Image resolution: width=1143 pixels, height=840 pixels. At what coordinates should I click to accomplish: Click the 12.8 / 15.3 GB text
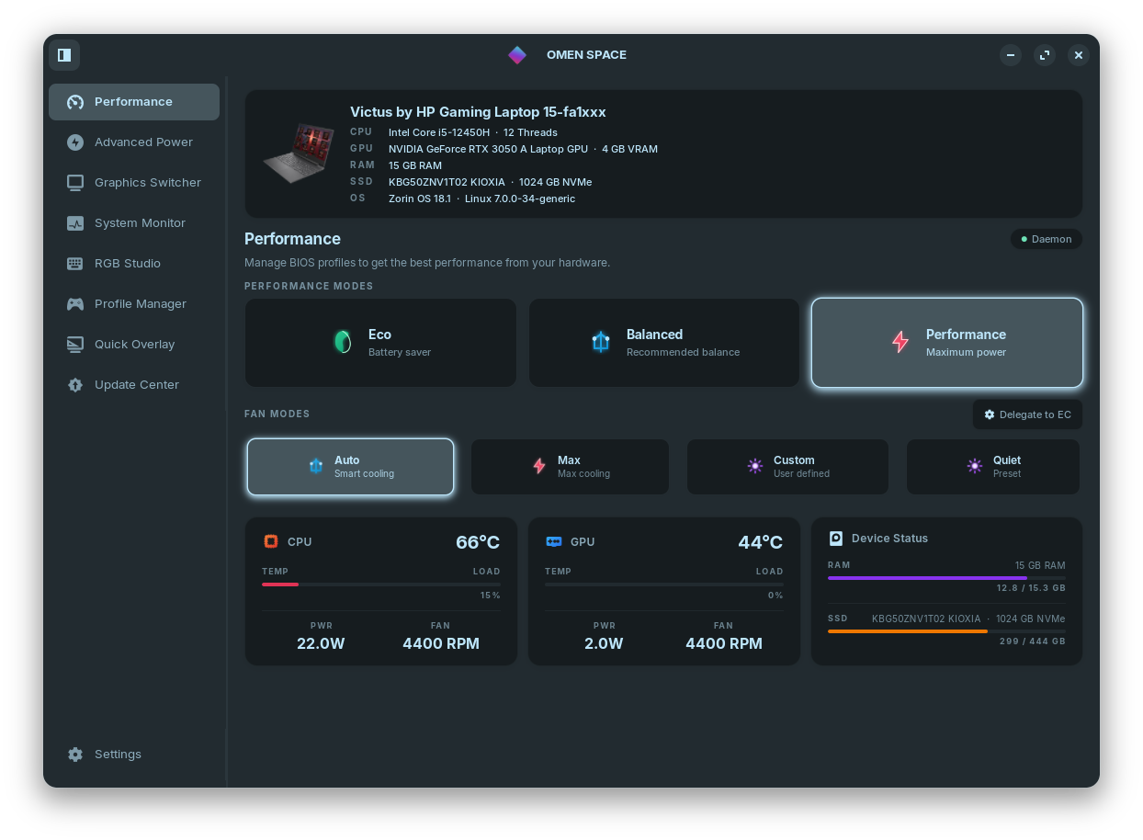coord(1031,588)
